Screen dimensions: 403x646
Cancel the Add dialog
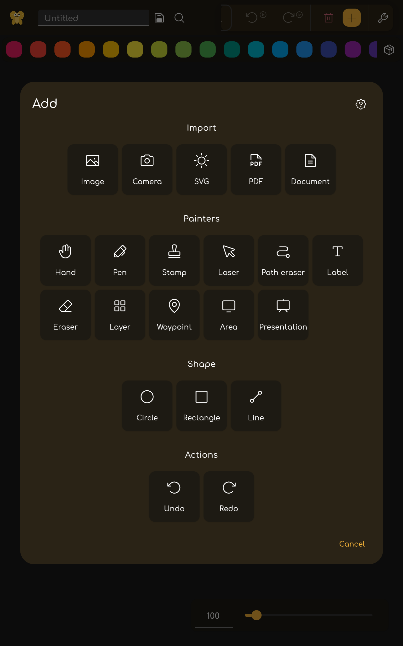click(352, 544)
